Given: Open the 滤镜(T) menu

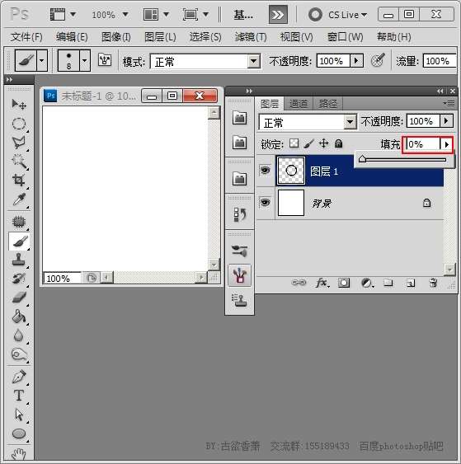Looking at the screenshot, I should coord(251,37).
